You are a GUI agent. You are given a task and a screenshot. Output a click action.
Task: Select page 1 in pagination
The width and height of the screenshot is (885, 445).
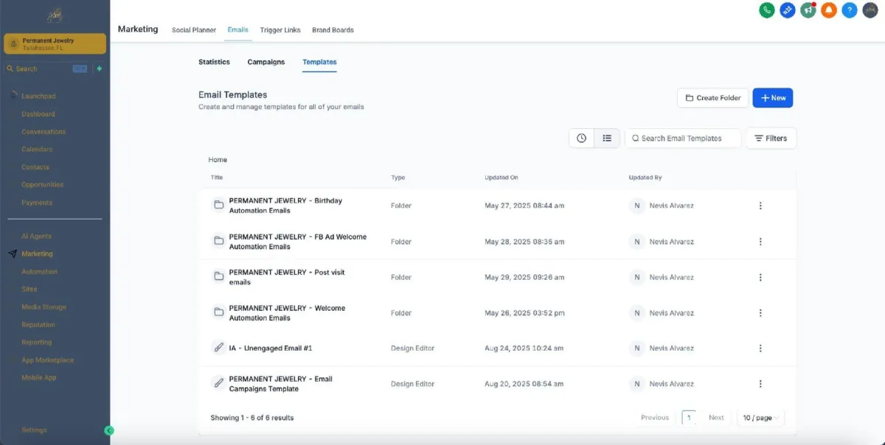point(689,418)
